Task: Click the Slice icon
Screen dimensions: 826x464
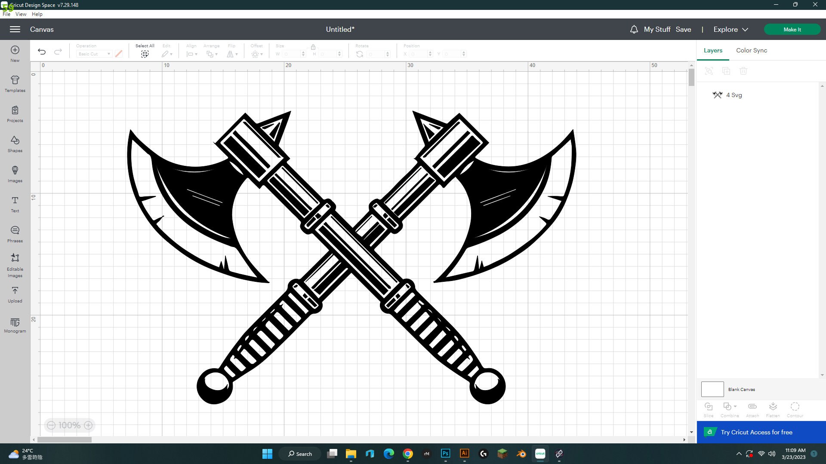Action: [x=708, y=408]
